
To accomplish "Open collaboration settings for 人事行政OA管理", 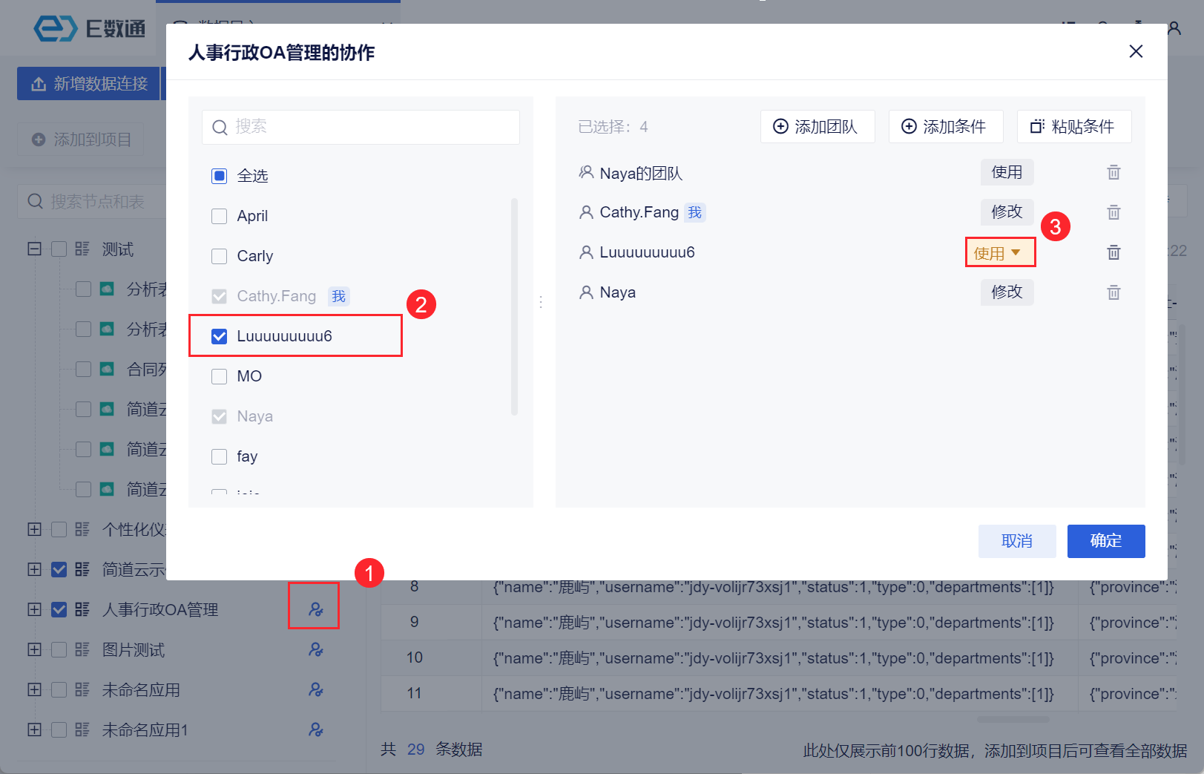I will (x=316, y=609).
